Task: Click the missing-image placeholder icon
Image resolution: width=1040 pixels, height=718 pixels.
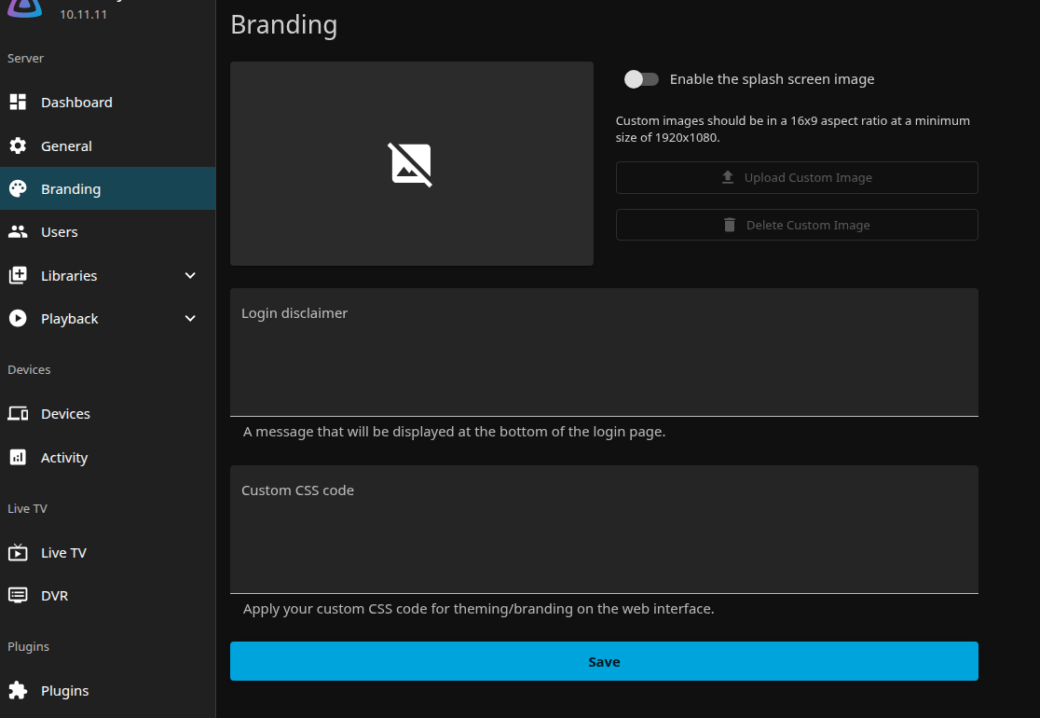Action: coord(411,164)
